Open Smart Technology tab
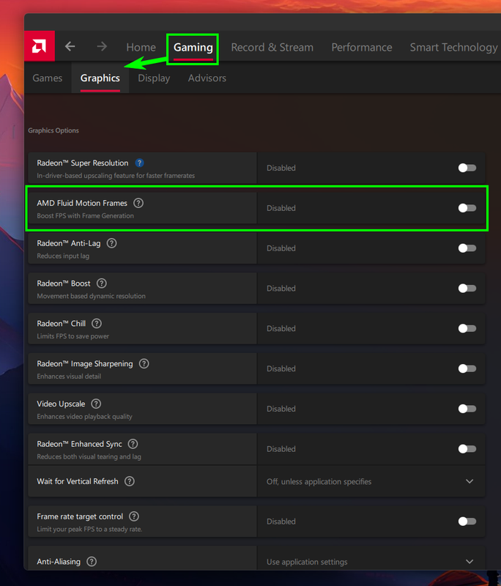Image resolution: width=501 pixels, height=586 pixels. 453,48
